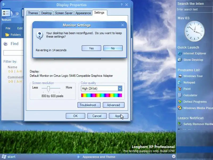This screenshot has height=160, width=213.
Task: Filter Name by 0-9
Action: click(11, 71)
